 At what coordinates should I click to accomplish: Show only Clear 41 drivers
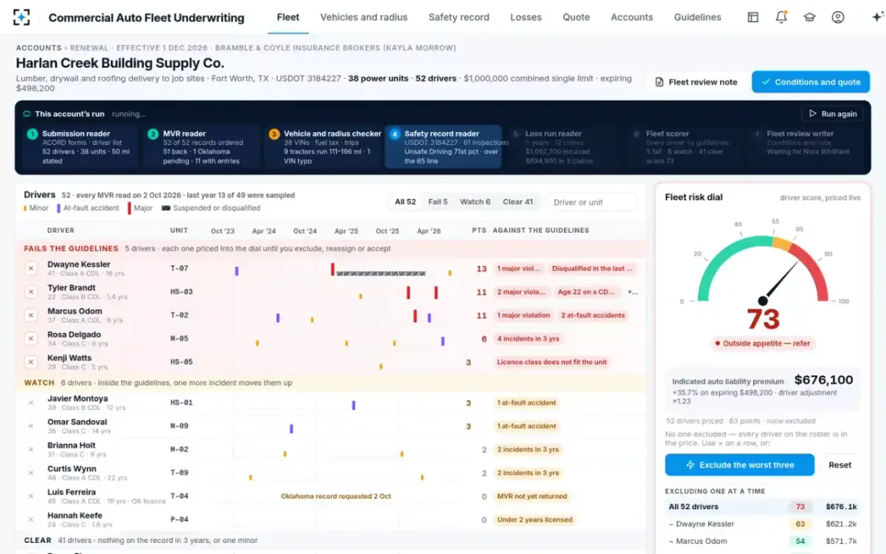pyautogui.click(x=518, y=202)
